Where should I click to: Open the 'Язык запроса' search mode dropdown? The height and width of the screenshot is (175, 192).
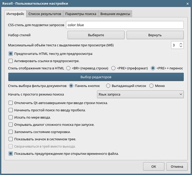tap(140, 94)
